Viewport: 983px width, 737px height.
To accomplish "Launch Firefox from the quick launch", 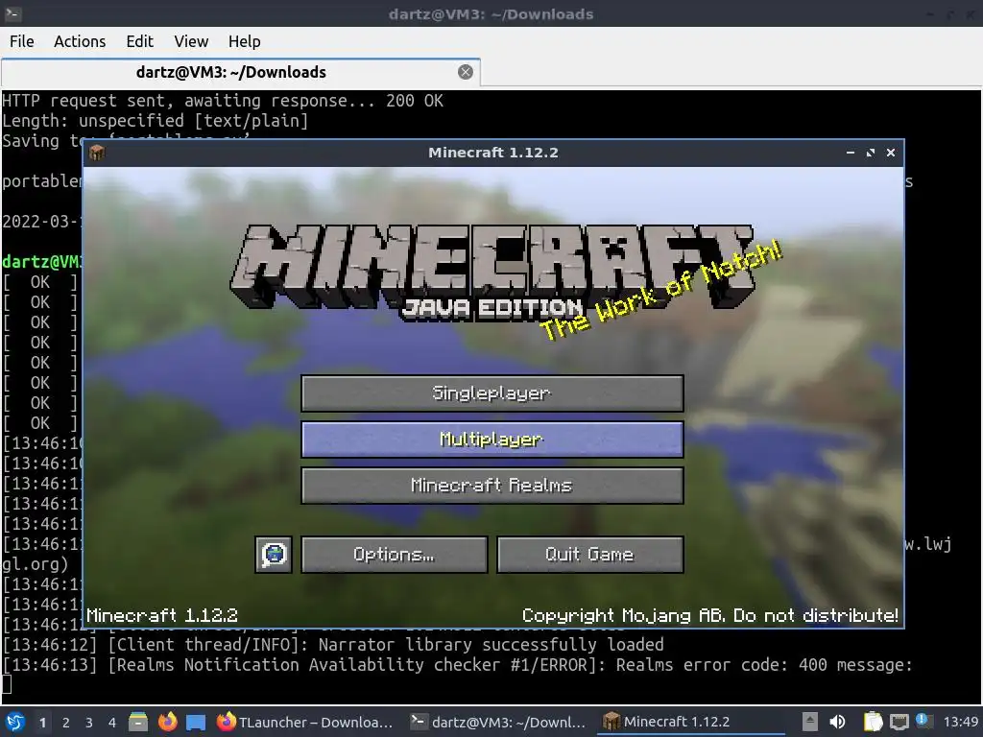I will click(167, 722).
